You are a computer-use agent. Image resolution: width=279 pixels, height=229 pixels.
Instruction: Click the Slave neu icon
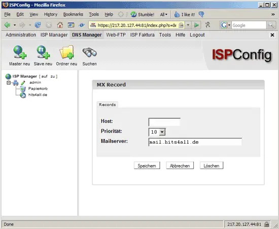(x=43, y=52)
